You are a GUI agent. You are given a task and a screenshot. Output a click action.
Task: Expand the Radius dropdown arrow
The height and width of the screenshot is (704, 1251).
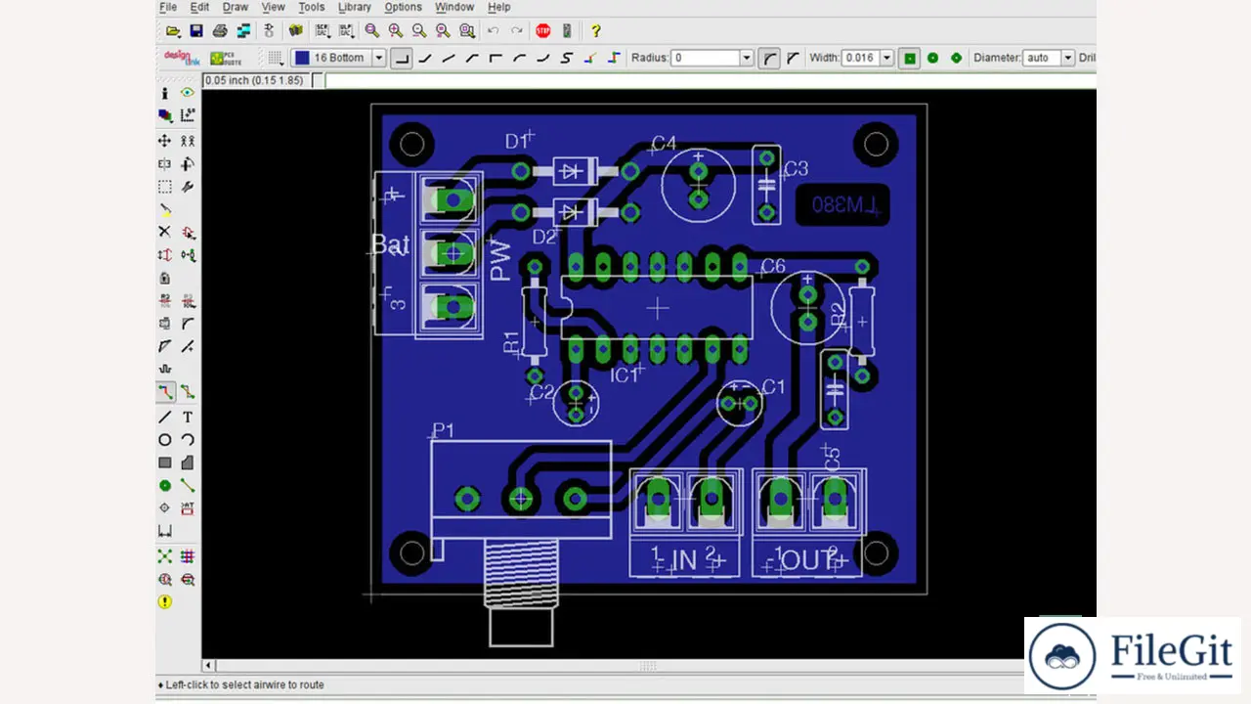tap(747, 58)
